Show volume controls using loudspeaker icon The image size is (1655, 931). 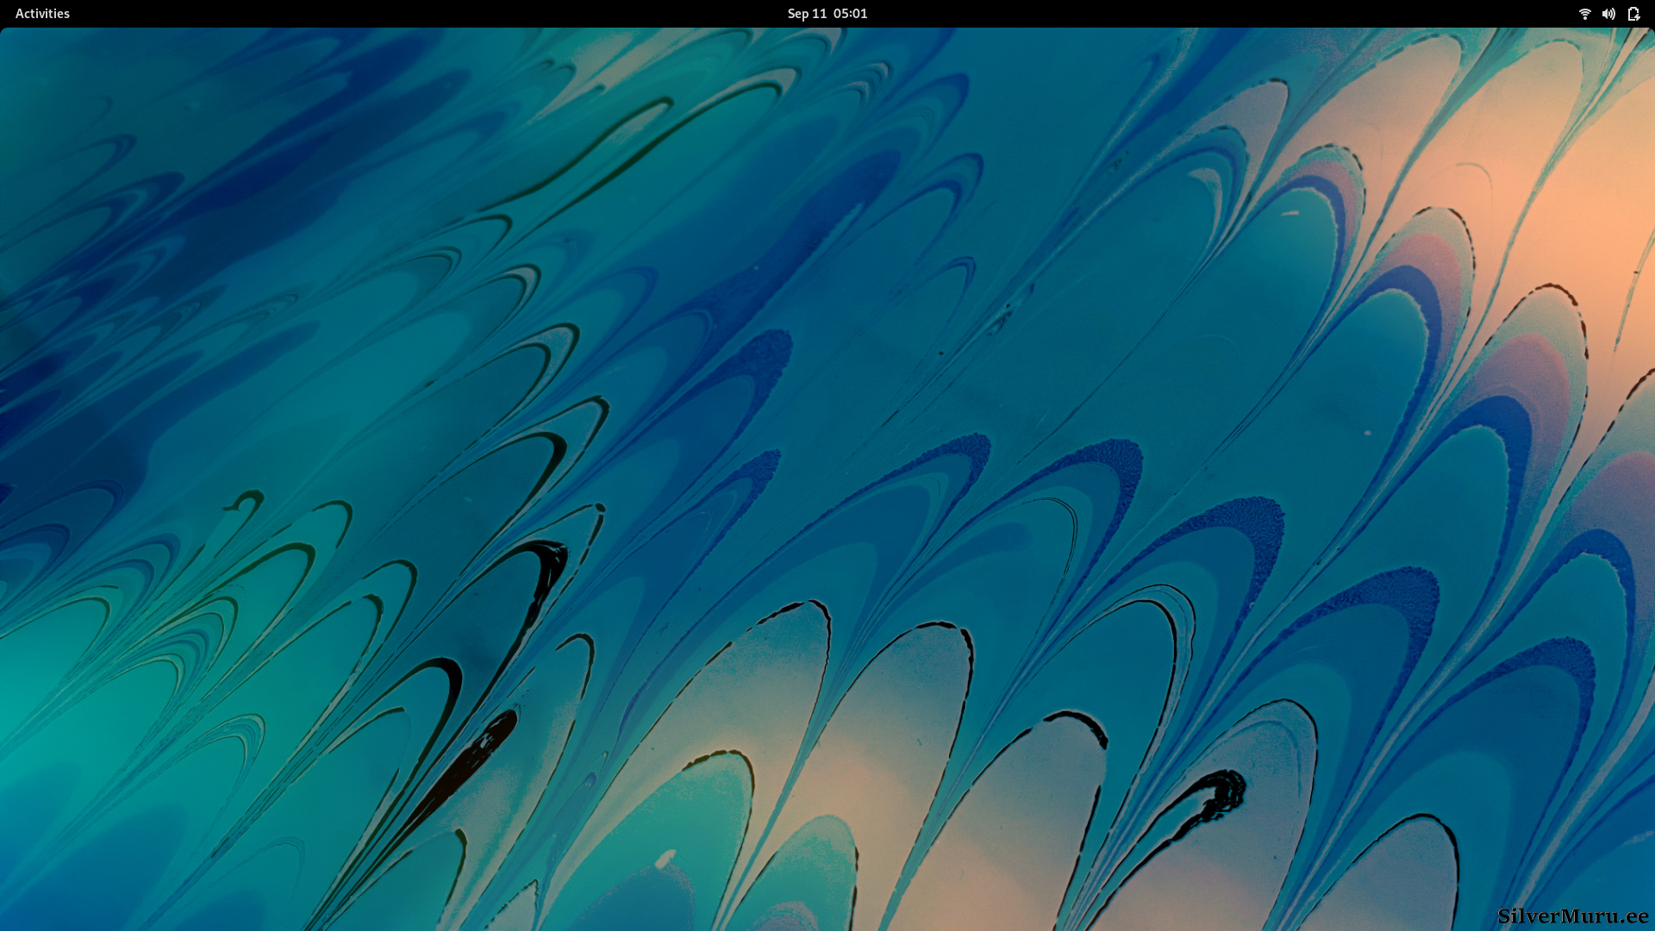point(1608,14)
